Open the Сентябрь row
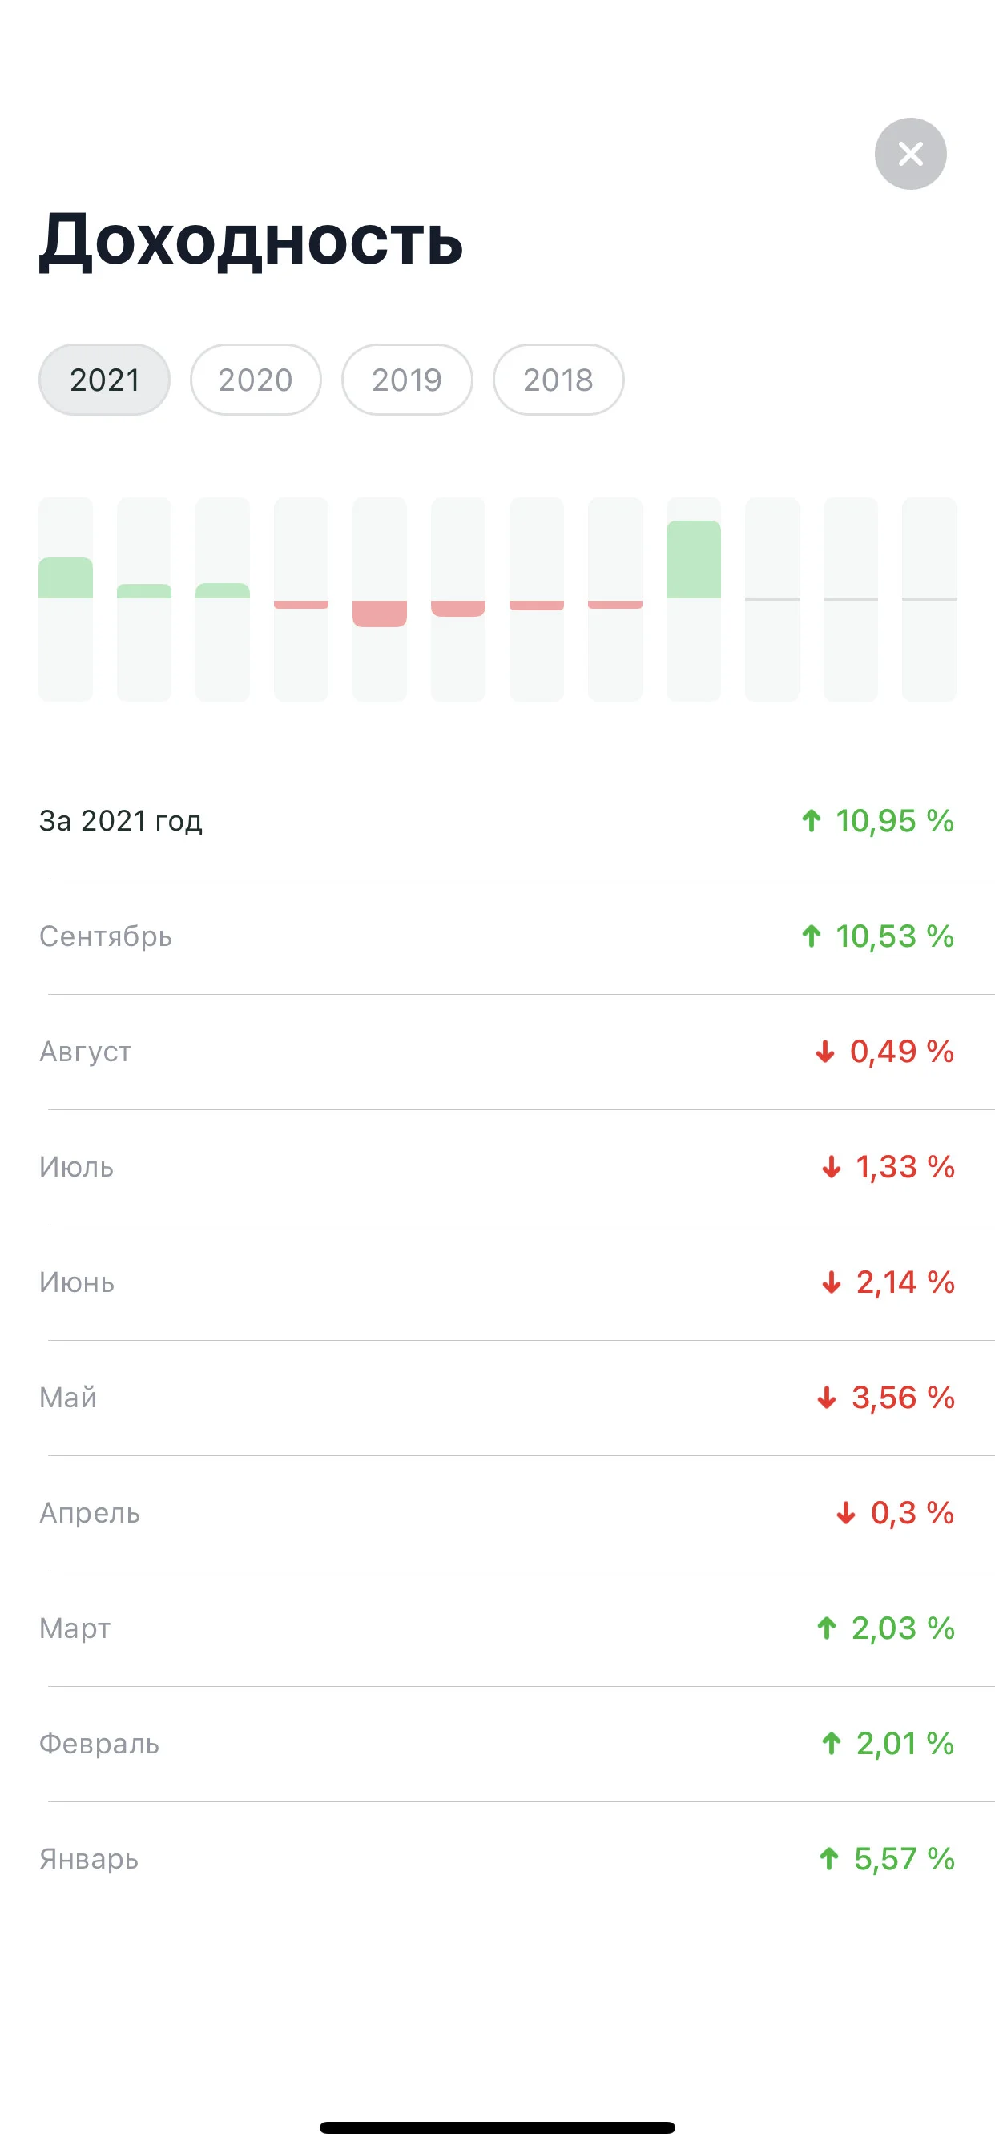Image resolution: width=995 pixels, height=2153 pixels. click(497, 936)
